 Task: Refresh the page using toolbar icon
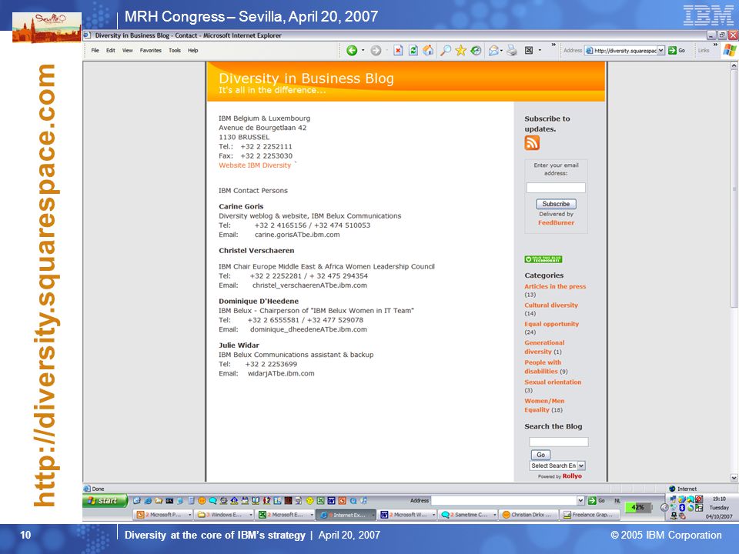(413, 51)
